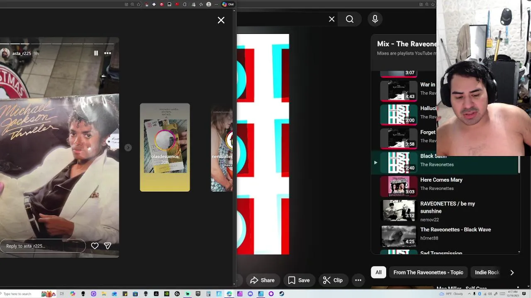Viewport: 531px width, 298px height.
Task: Open Calculator from the taskbar
Action: tap(208, 294)
